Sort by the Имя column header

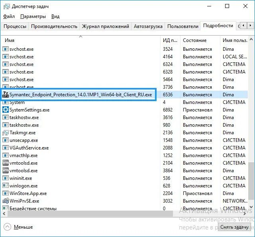click(x=80, y=40)
